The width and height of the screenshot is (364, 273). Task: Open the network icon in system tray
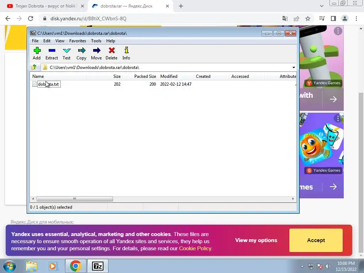tap(311, 266)
